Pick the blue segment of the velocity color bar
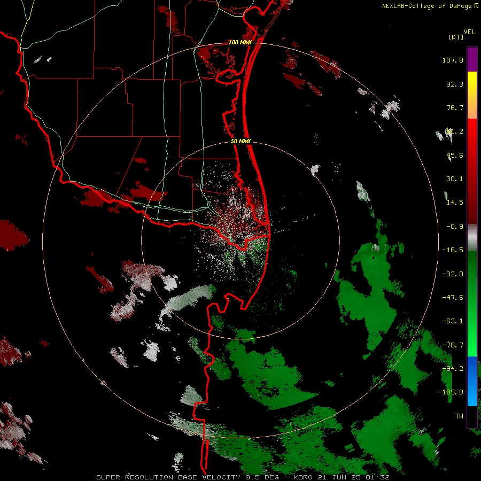 click(x=472, y=381)
